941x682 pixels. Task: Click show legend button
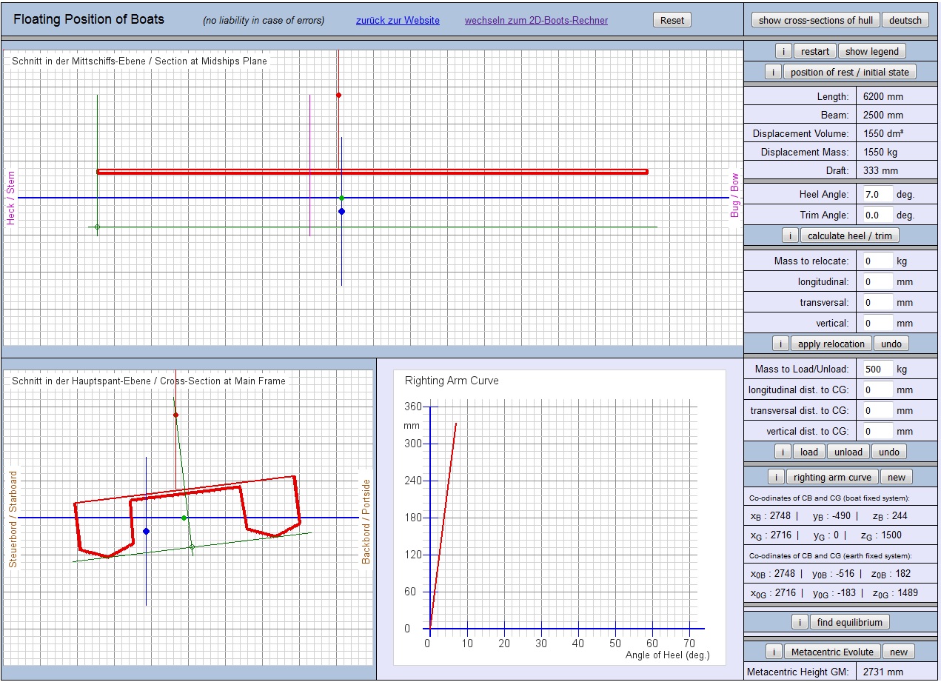tap(872, 51)
